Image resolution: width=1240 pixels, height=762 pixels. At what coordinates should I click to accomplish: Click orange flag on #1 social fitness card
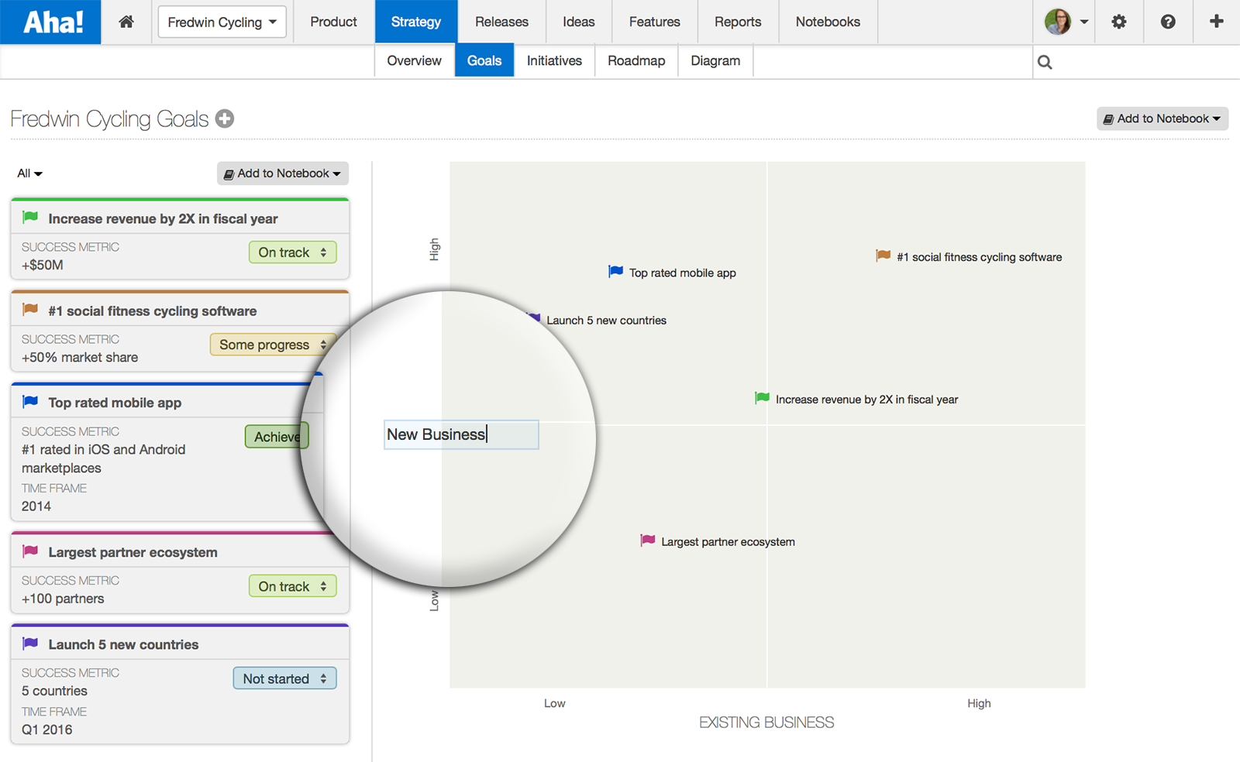click(x=30, y=310)
